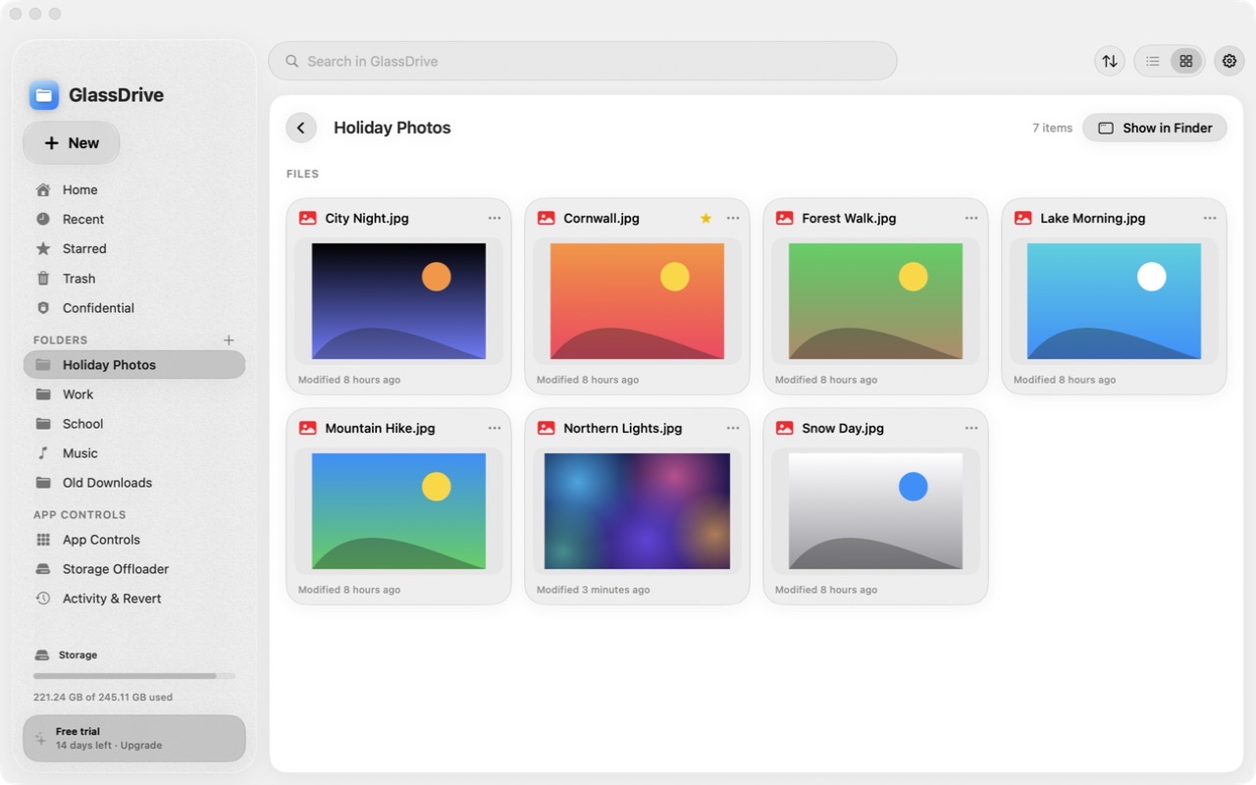
Task: Select the Snow Day.jpg thumbnail
Action: [875, 511]
